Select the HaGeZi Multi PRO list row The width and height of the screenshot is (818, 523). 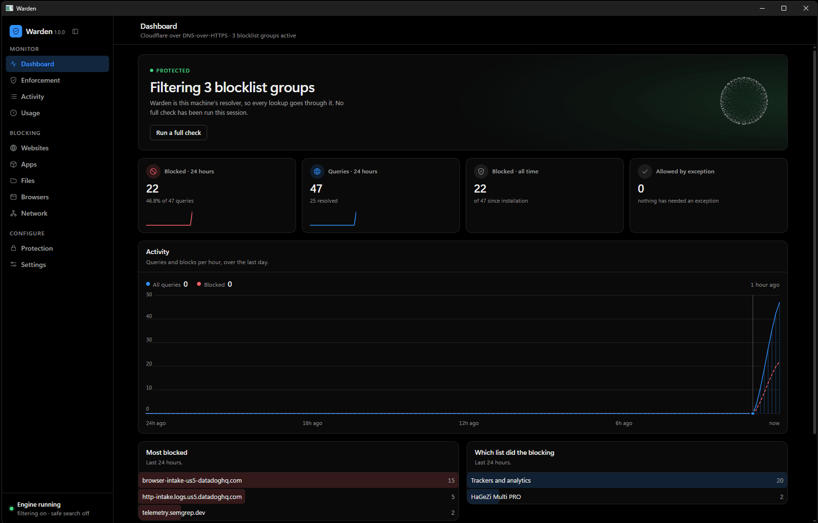click(627, 497)
